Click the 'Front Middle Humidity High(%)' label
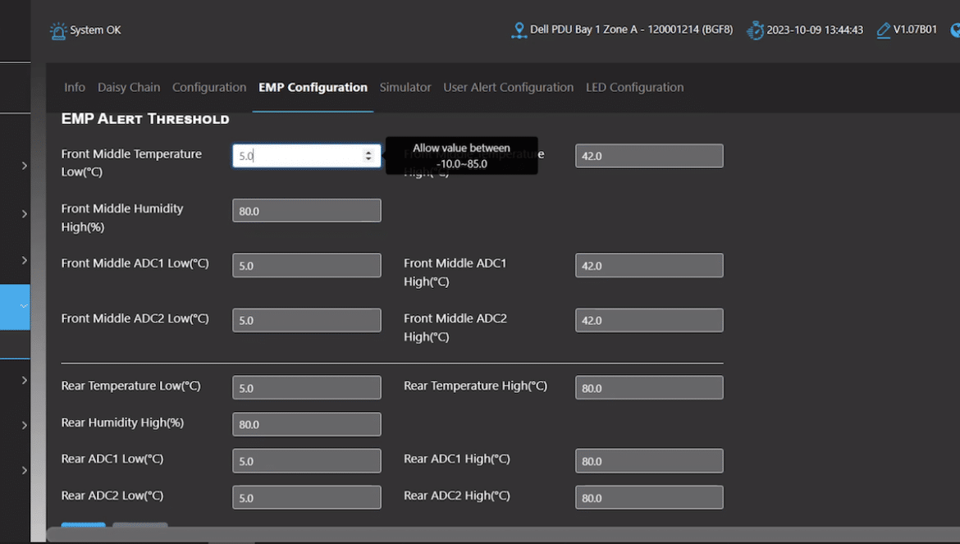This screenshot has height=544, width=960. click(x=121, y=217)
